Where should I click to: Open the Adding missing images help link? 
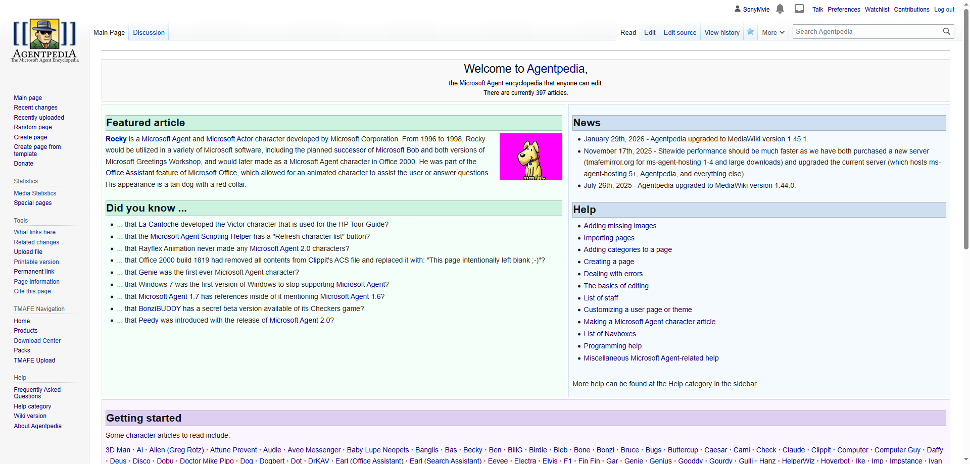tap(620, 226)
